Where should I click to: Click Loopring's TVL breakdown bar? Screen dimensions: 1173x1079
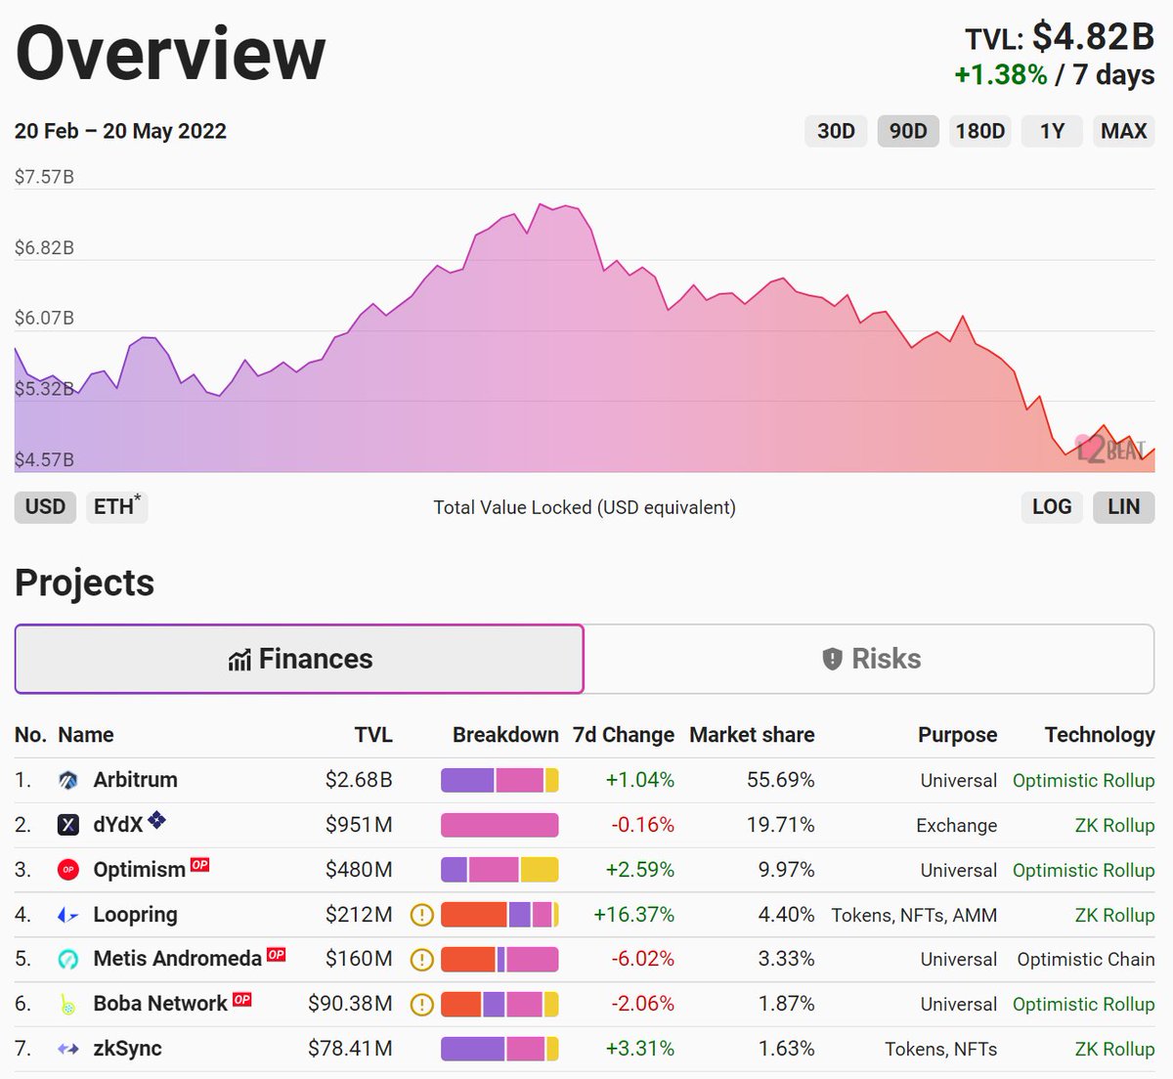click(x=500, y=915)
